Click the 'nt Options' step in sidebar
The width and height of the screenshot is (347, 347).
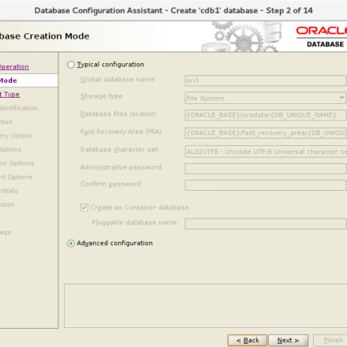click(x=17, y=177)
